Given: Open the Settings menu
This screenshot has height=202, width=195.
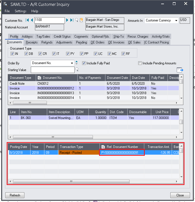Looking at the screenshot, I should click(21, 11).
